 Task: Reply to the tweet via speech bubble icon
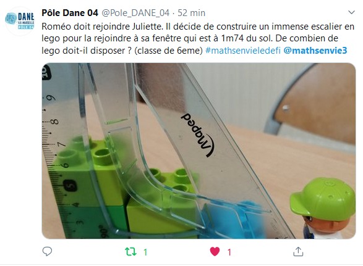(x=47, y=251)
